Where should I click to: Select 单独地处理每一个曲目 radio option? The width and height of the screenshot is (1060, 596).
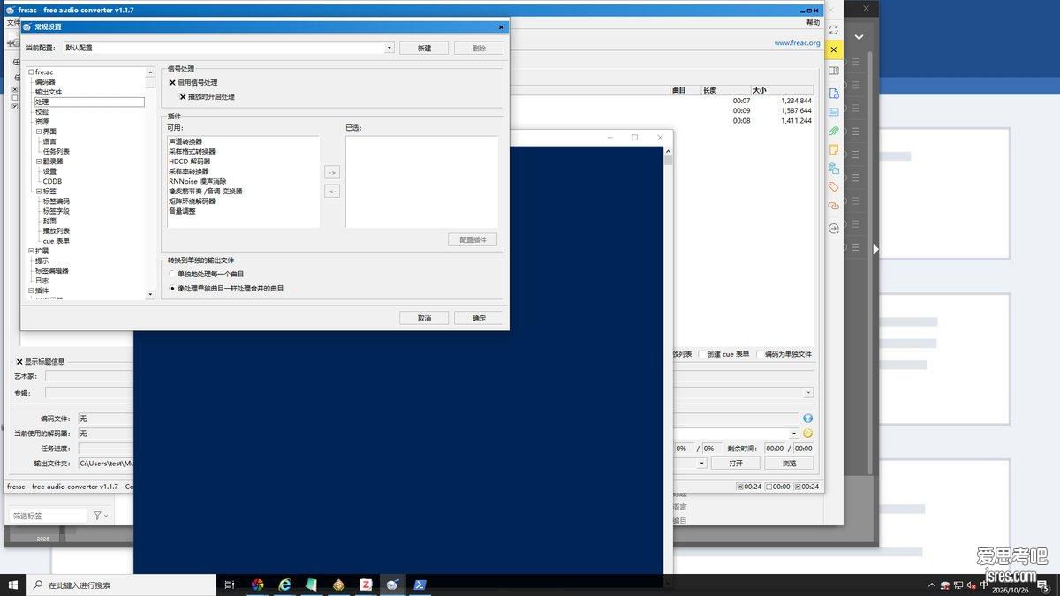[172, 274]
